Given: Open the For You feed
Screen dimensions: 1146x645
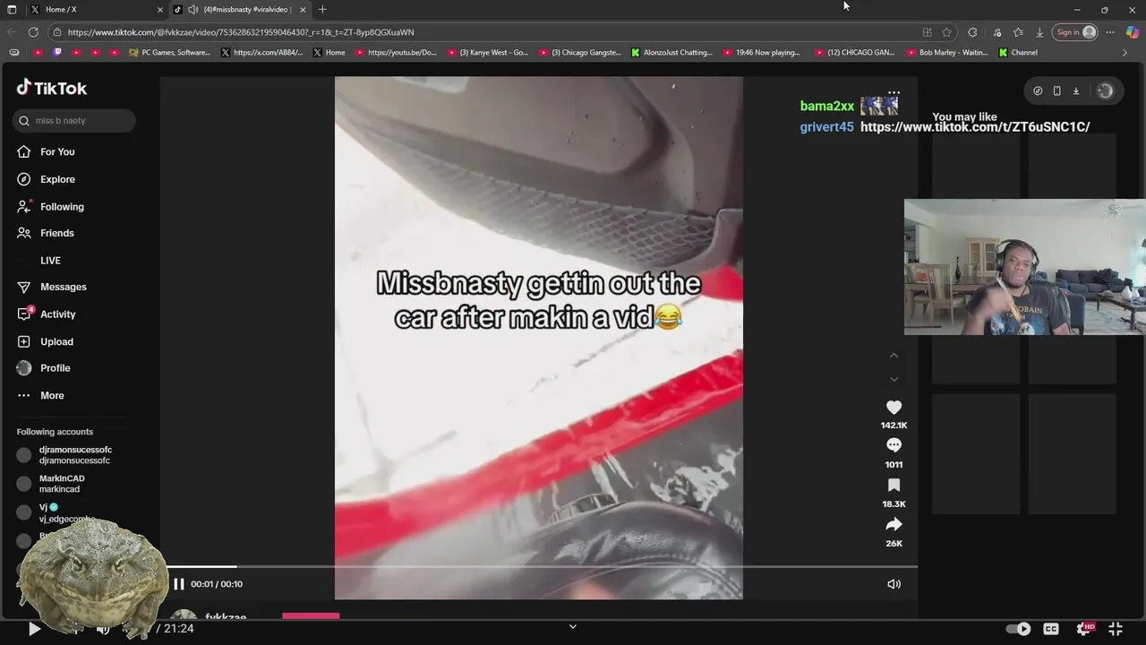Looking at the screenshot, I should [x=46, y=152].
